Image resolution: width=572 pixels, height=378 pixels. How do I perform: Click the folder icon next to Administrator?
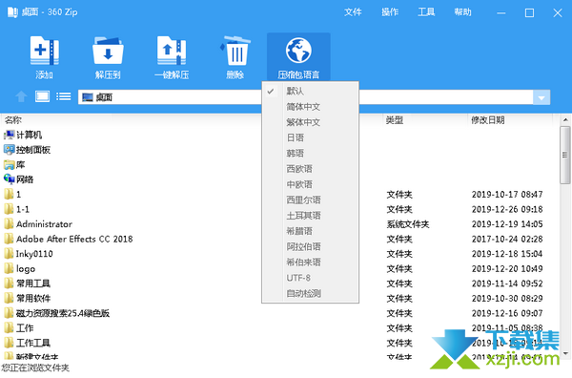[x=9, y=224]
